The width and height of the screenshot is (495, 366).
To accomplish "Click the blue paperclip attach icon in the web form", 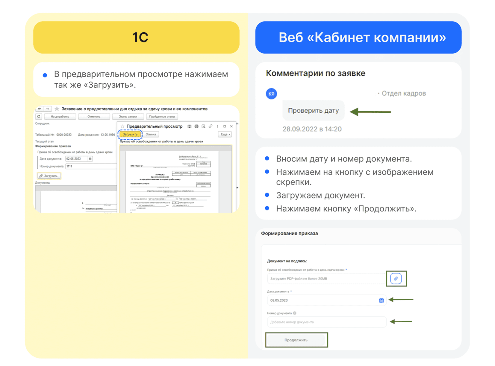I will (396, 279).
